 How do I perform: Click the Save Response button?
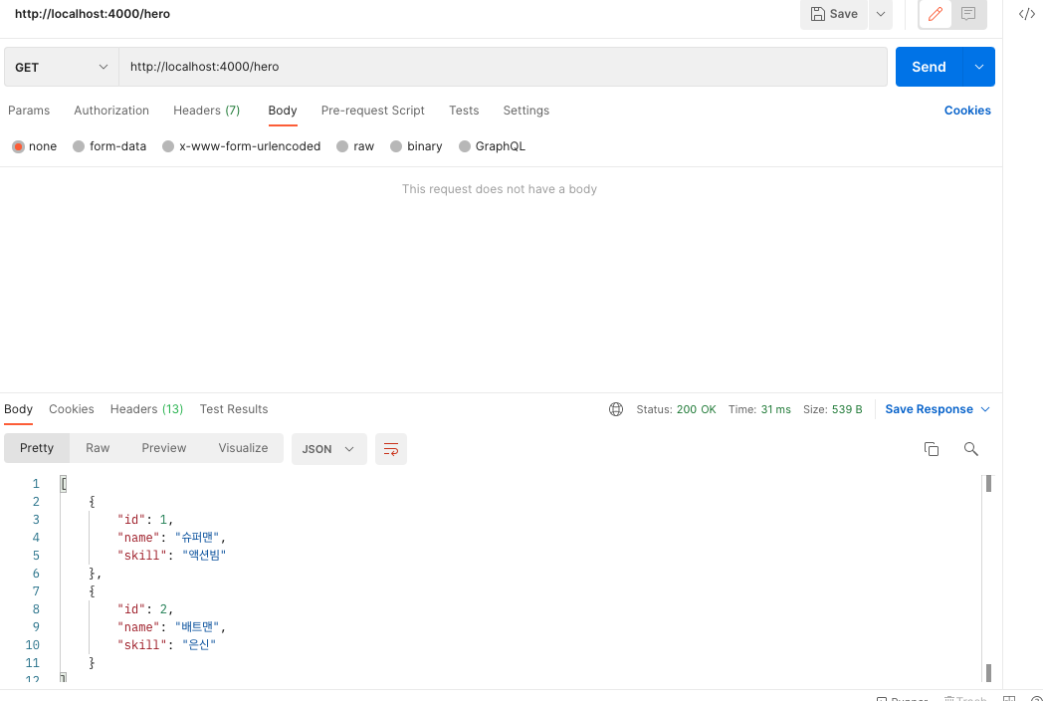tap(929, 409)
